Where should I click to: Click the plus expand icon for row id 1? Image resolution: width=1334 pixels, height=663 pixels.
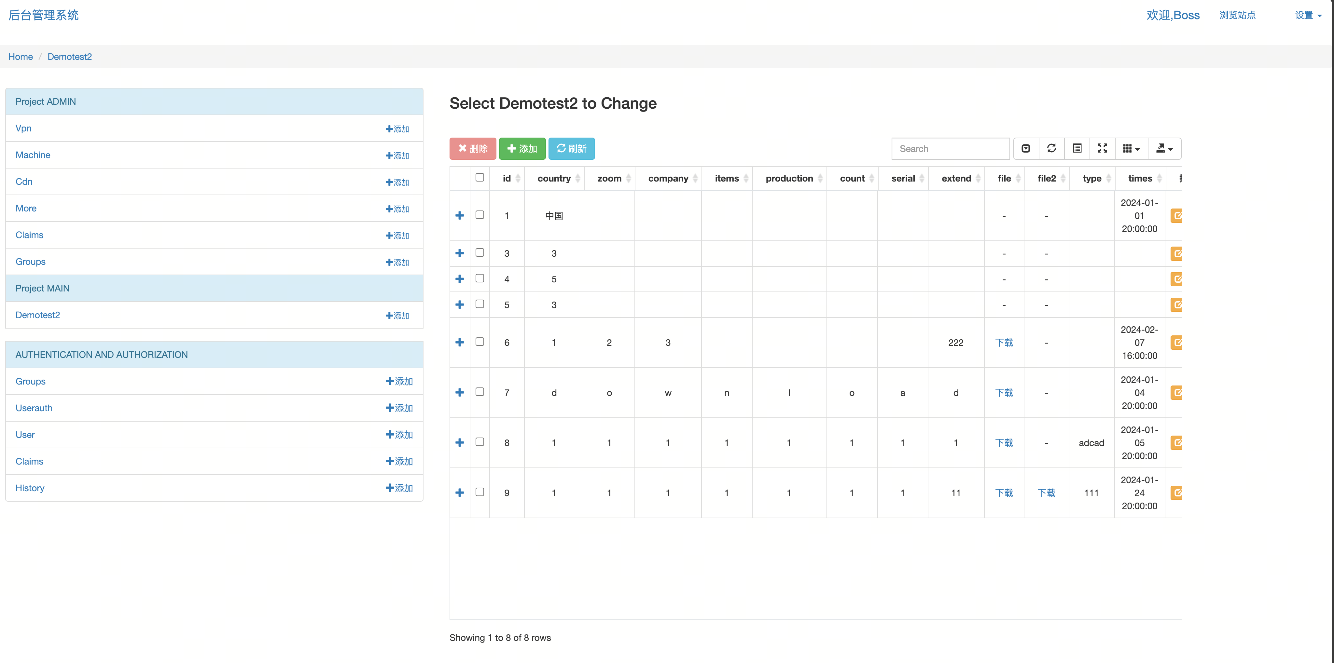click(459, 215)
